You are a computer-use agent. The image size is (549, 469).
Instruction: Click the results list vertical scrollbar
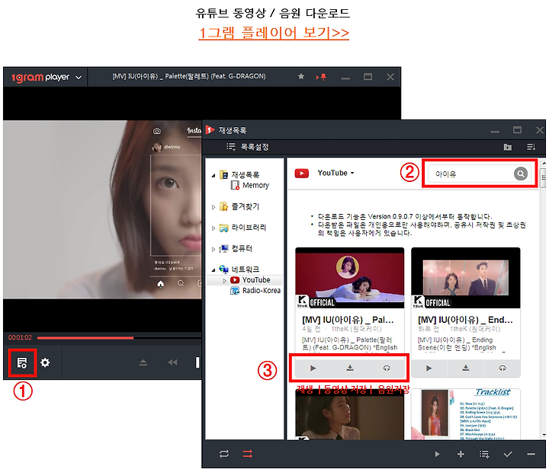click(x=543, y=298)
